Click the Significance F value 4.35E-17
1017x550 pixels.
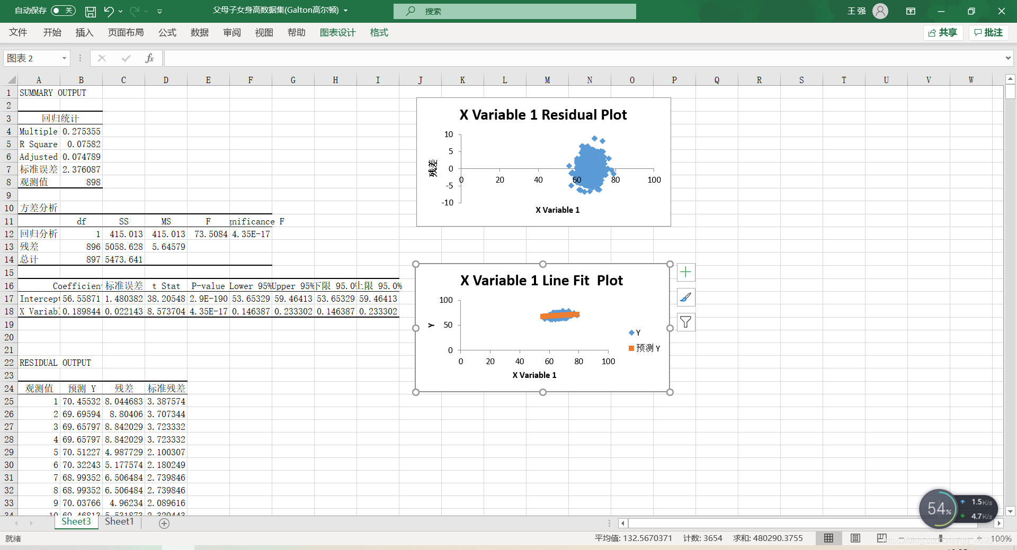click(x=251, y=234)
